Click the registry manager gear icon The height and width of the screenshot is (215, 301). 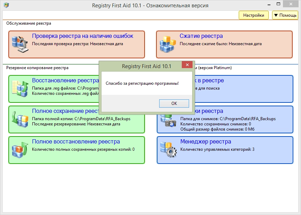point(168,150)
